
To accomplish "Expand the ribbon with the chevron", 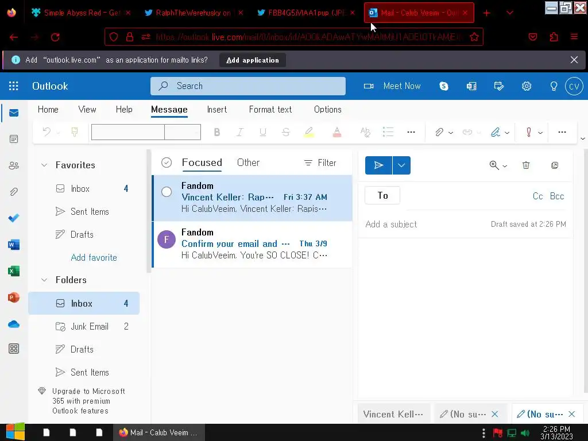I will [x=583, y=138].
